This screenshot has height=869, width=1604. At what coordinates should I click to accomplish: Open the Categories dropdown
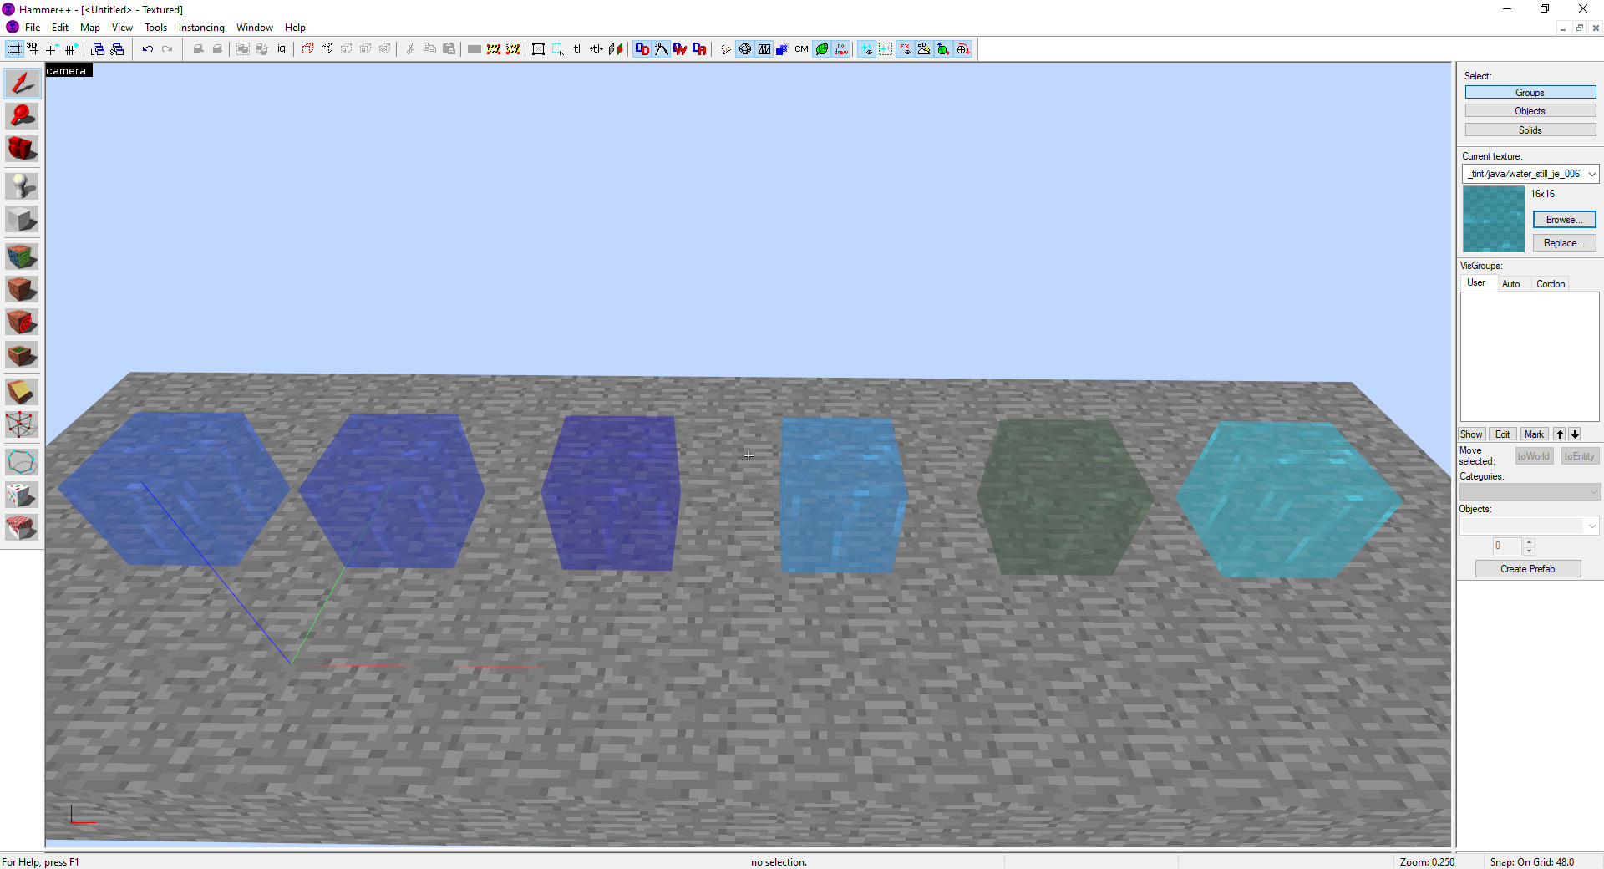coord(1592,491)
